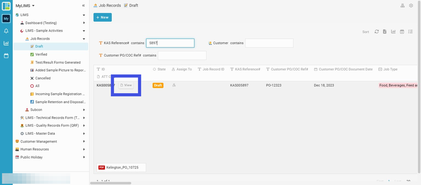The height and width of the screenshot is (185, 421).
Task: Click the 'contains' operator for Customer PO/COC Ref#
Action: pyautogui.click(x=150, y=56)
